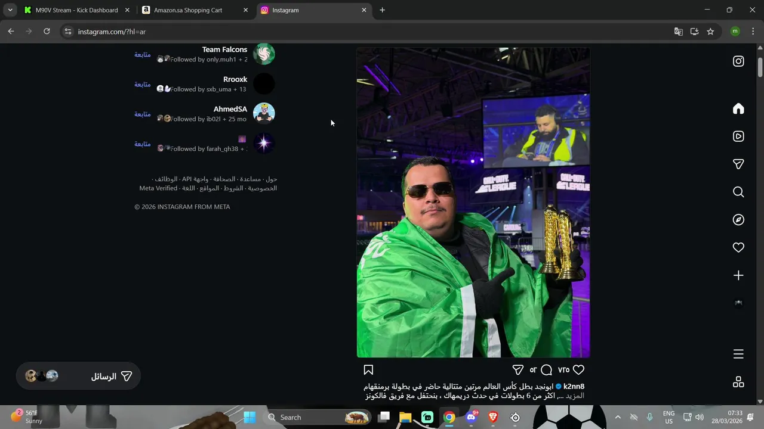Open Discord from the taskbar
The image size is (764, 429).
pos(471,417)
